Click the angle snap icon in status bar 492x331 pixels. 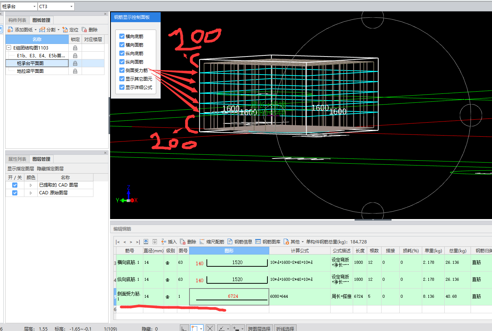tap(221, 328)
